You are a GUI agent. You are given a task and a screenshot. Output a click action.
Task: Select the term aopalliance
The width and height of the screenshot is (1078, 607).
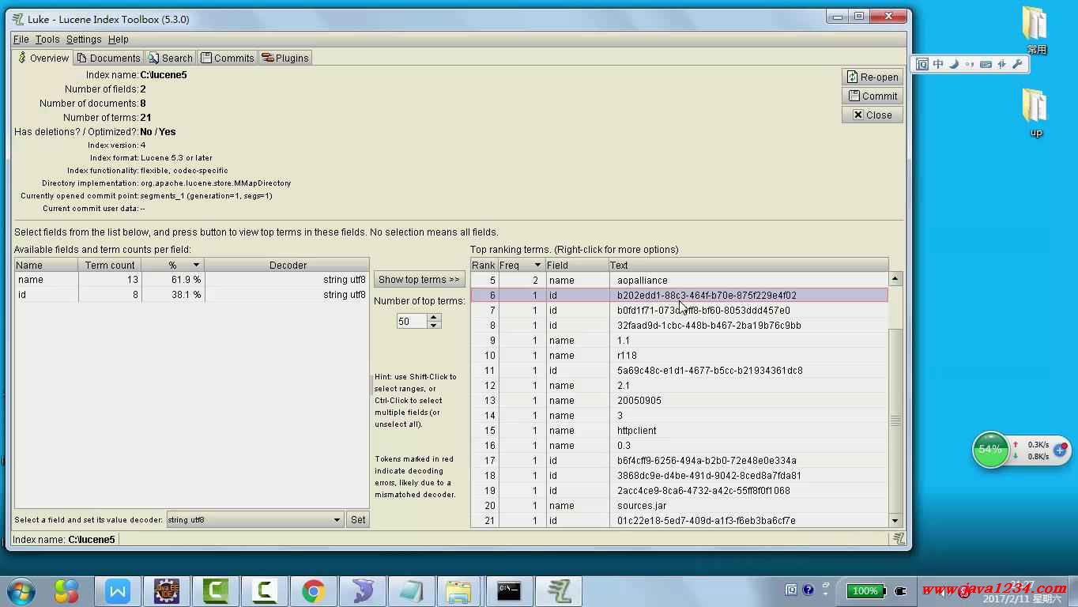pyautogui.click(x=680, y=280)
